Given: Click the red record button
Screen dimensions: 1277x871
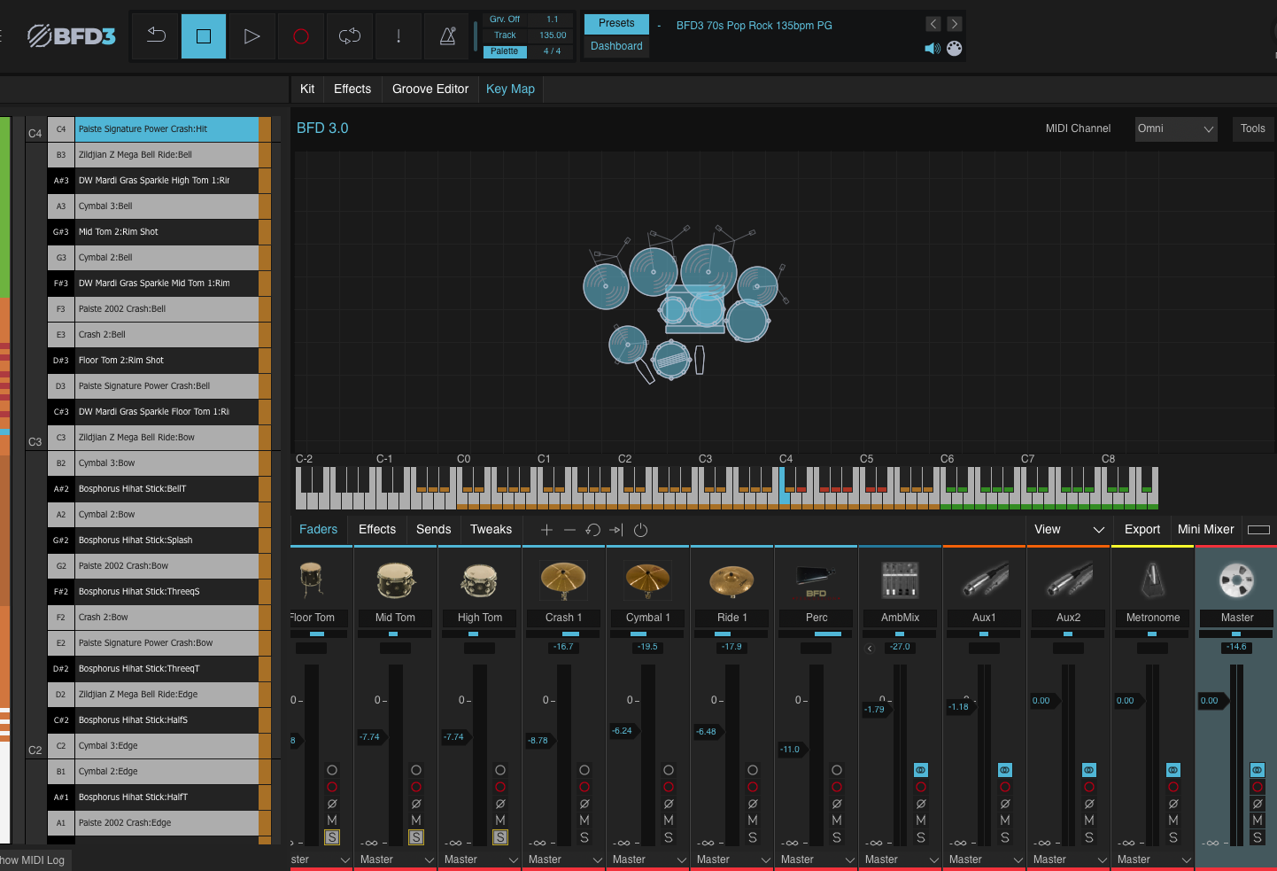Looking at the screenshot, I should coord(301,35).
